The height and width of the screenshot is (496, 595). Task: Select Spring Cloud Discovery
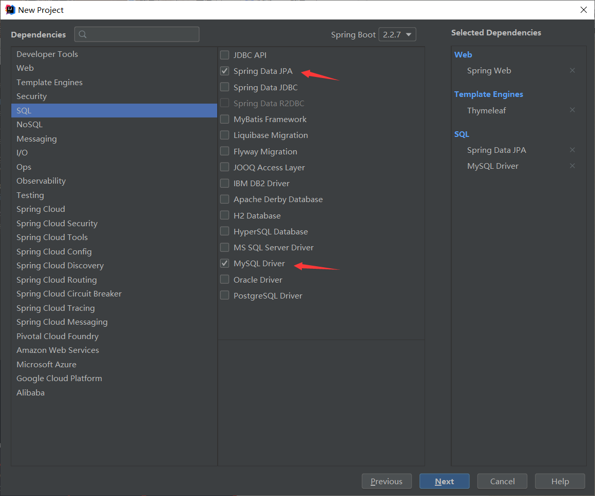click(114, 266)
